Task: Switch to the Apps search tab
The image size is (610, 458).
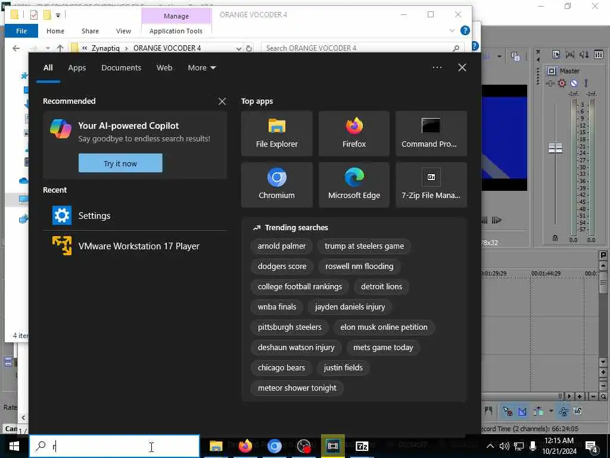Action: click(x=77, y=68)
